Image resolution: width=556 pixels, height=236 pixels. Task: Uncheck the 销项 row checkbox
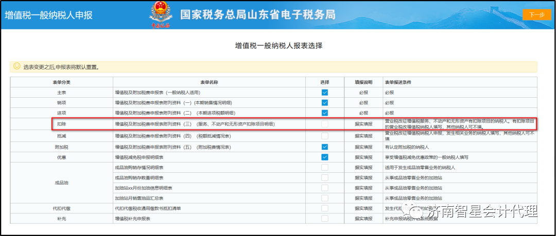coord(325,103)
